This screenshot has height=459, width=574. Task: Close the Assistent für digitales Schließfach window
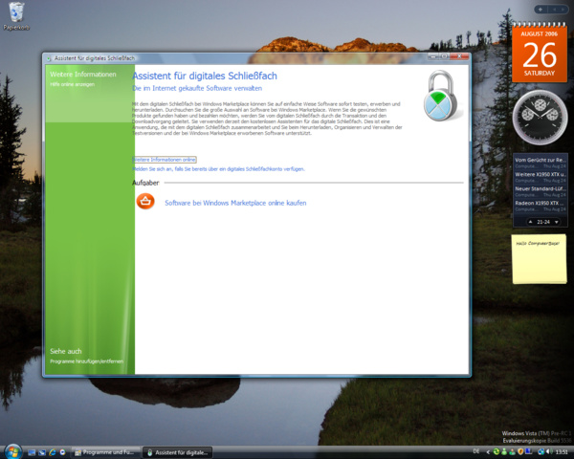tap(459, 56)
